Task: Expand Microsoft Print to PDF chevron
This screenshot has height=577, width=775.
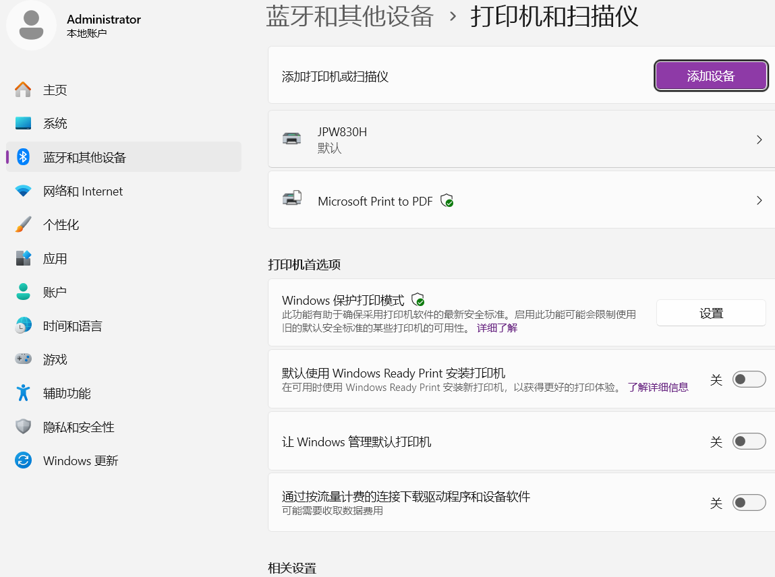Action: click(x=759, y=200)
